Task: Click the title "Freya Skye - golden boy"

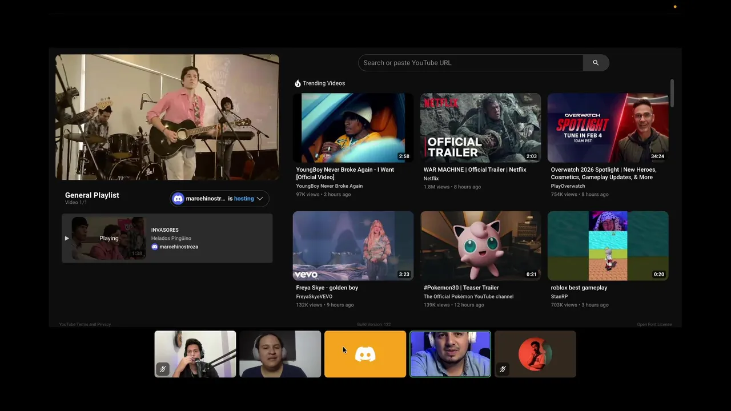Action: point(327,288)
